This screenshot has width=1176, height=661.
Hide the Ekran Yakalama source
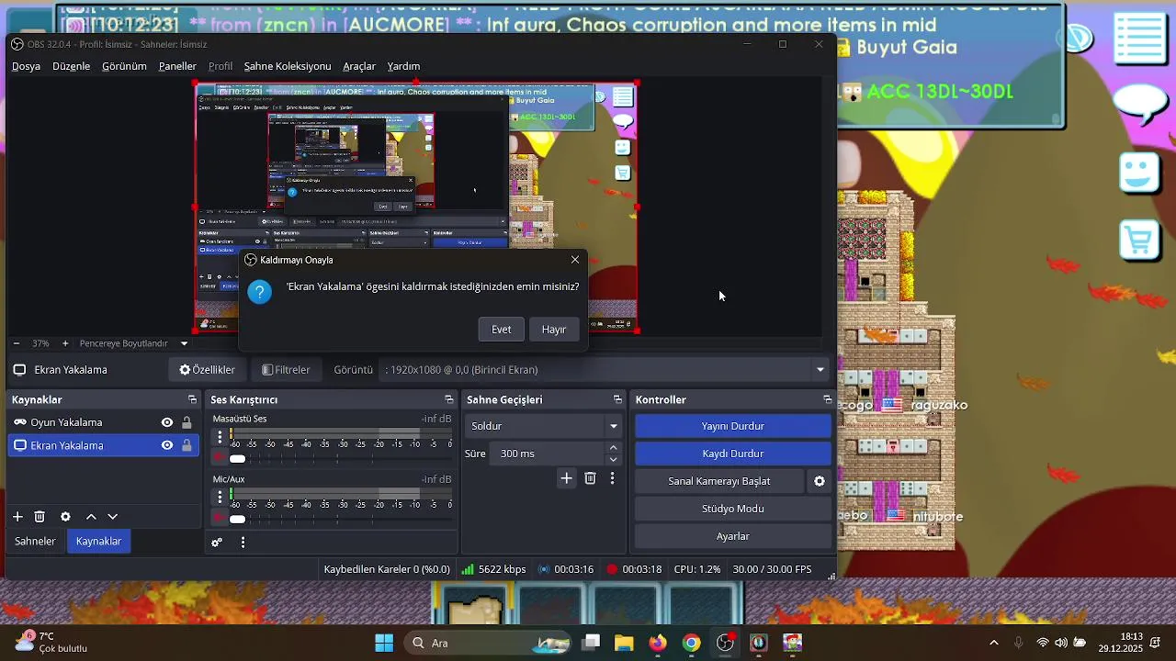(167, 445)
